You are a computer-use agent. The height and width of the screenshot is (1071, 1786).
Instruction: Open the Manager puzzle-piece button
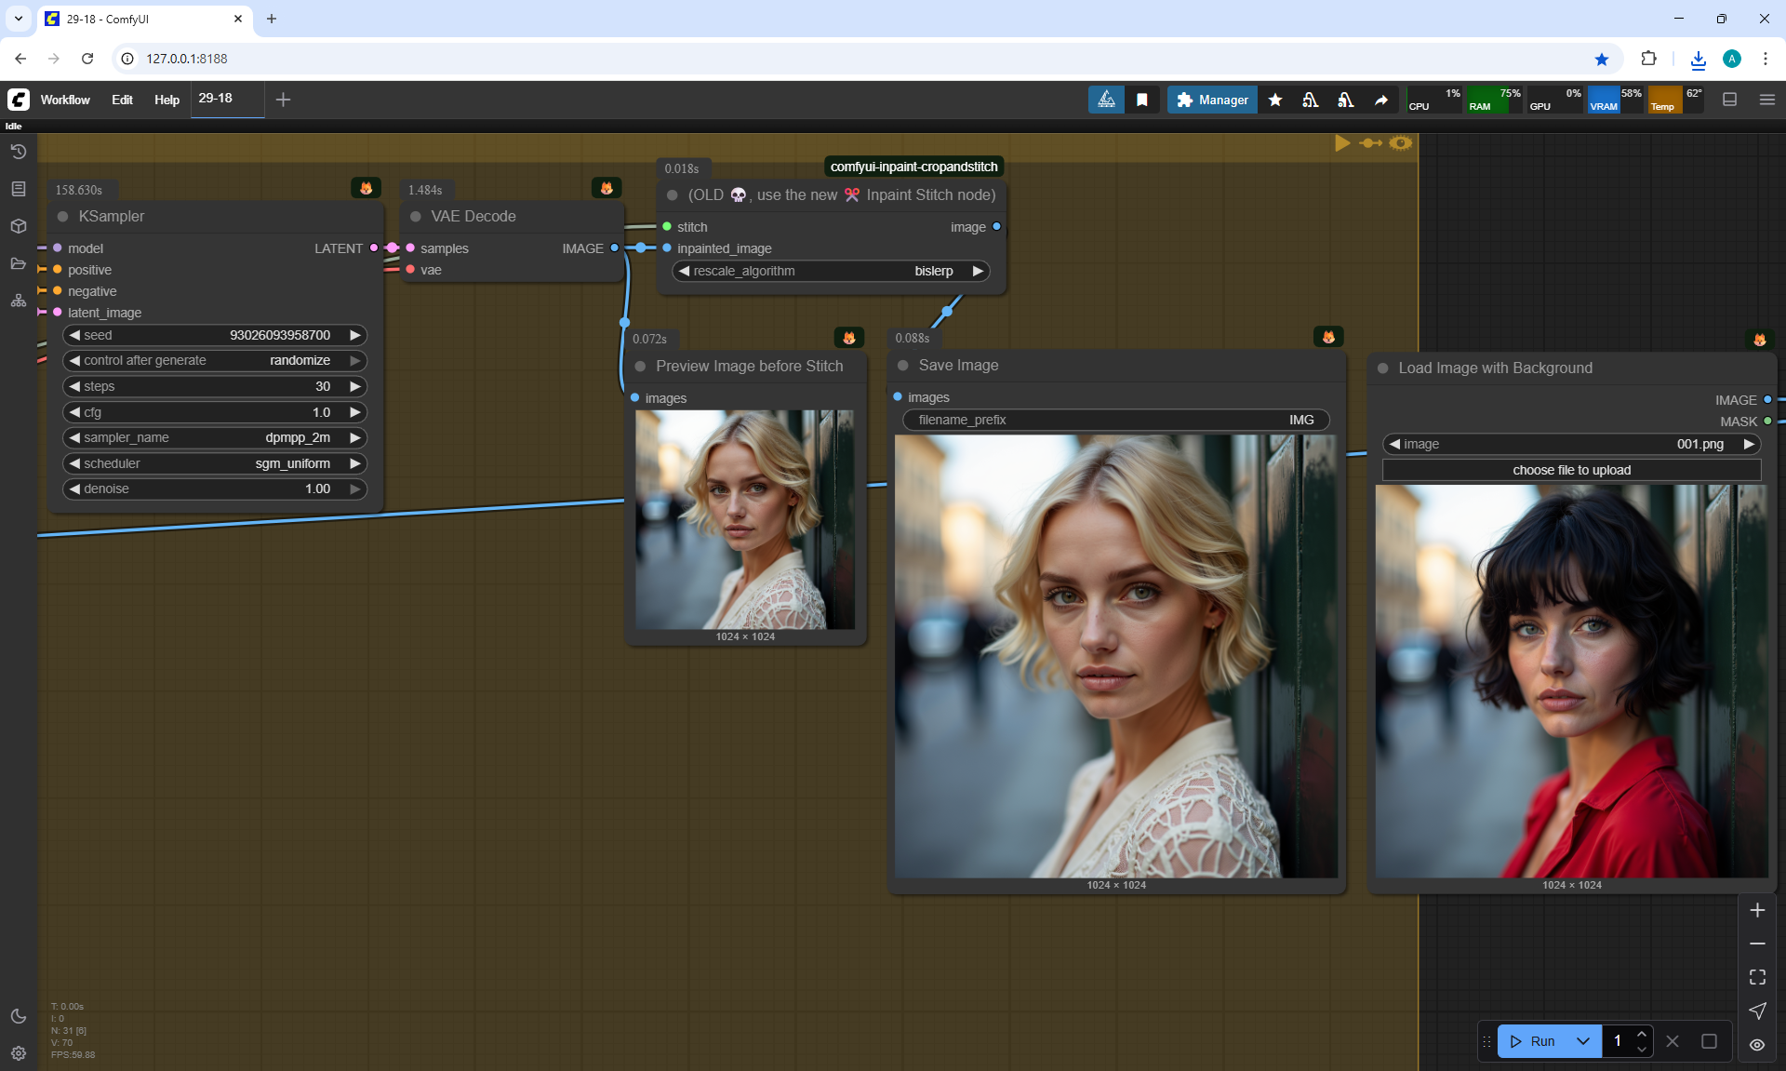pyautogui.click(x=1212, y=100)
